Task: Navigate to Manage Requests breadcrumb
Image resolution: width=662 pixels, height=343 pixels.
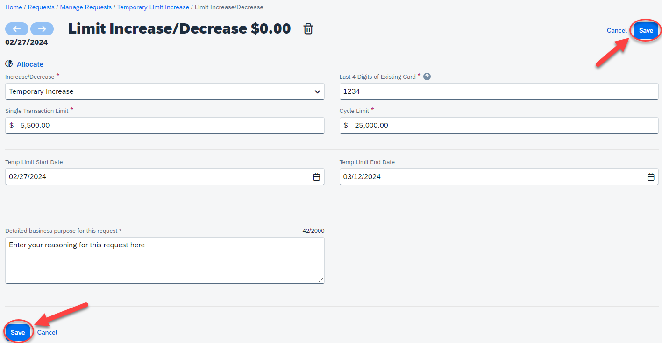Action: [x=86, y=7]
